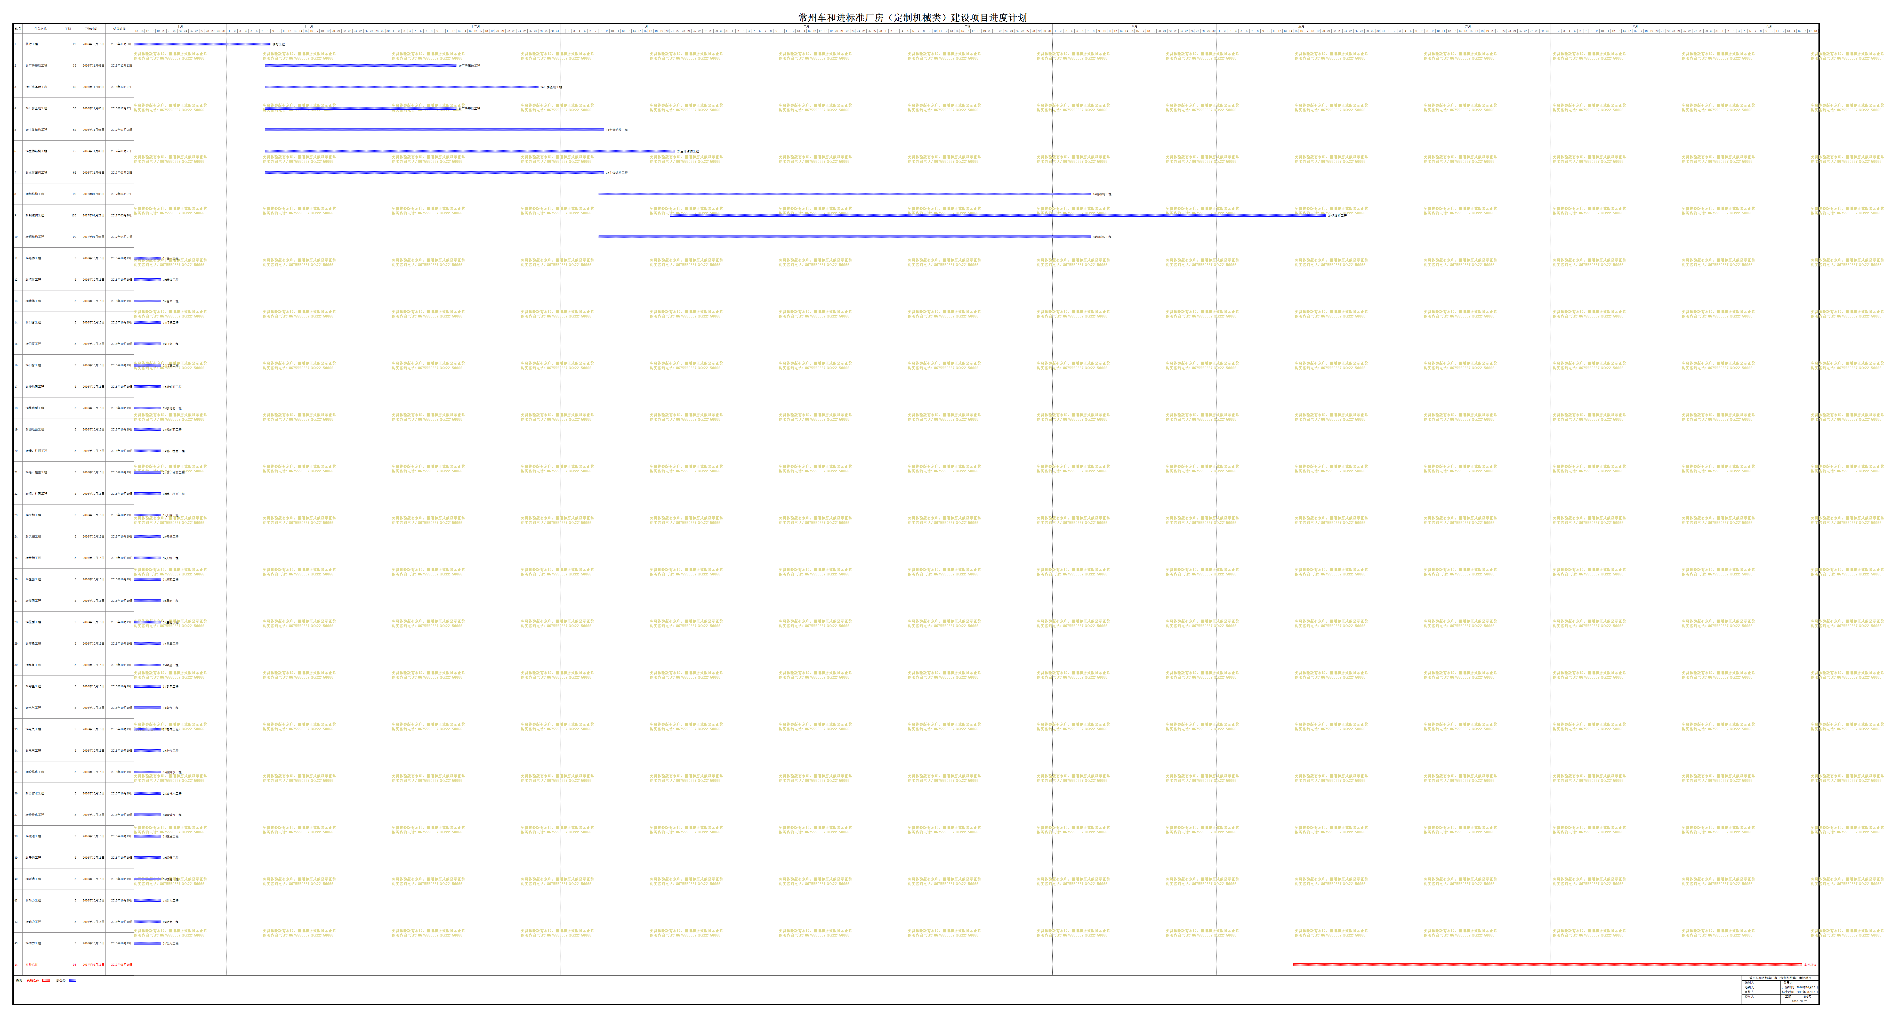The width and height of the screenshot is (1884, 1017).
Task: Select the 3#天棚工程 Gantt bar
Action: point(147,558)
